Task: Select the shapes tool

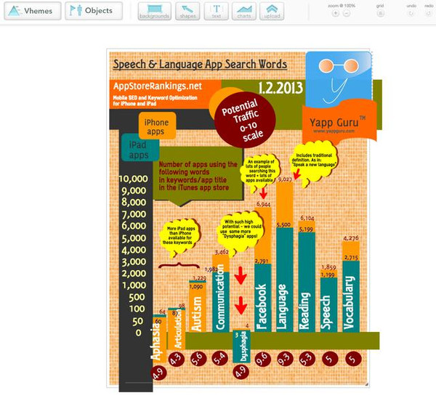Action: (186, 11)
